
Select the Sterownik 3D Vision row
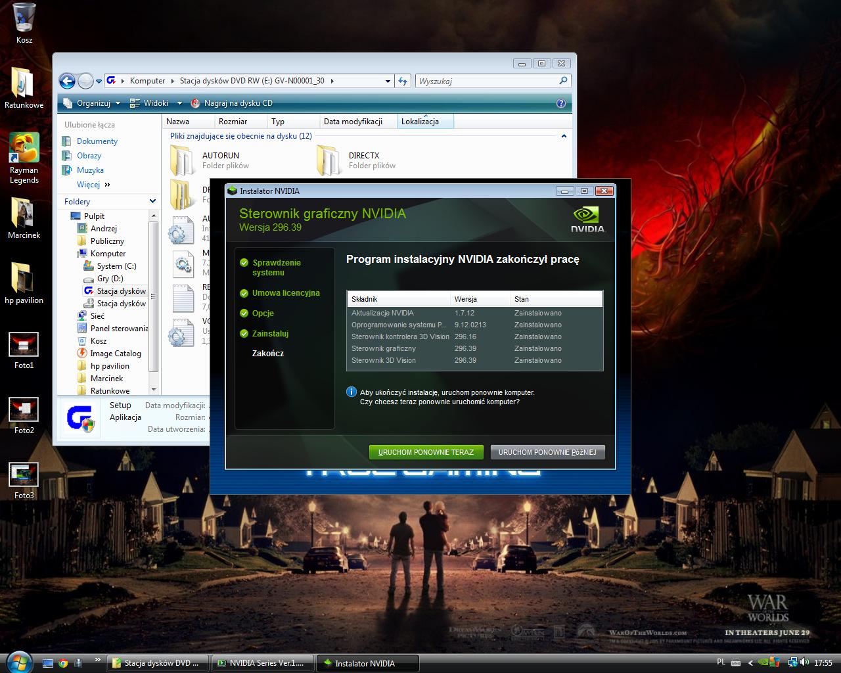click(x=474, y=361)
